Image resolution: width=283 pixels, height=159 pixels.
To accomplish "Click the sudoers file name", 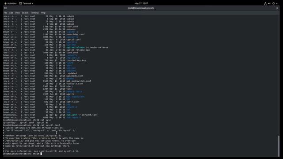I will point(71,29).
